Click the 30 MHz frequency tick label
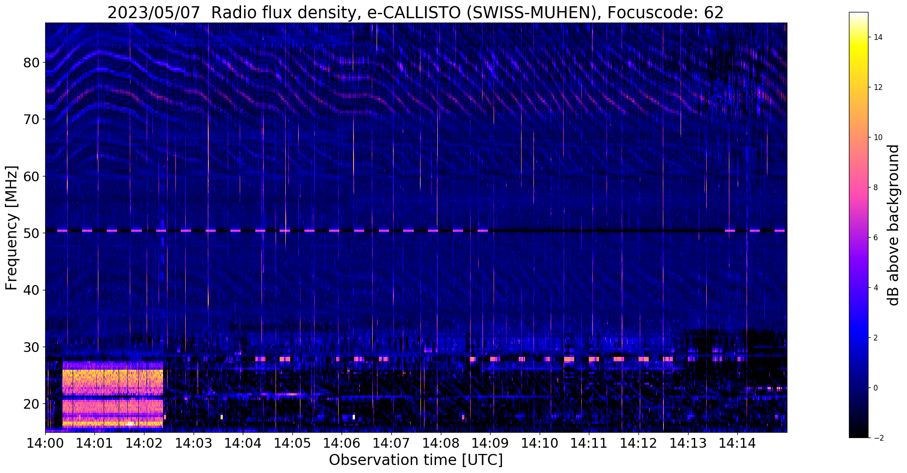The width and height of the screenshot is (907, 473). tap(31, 347)
